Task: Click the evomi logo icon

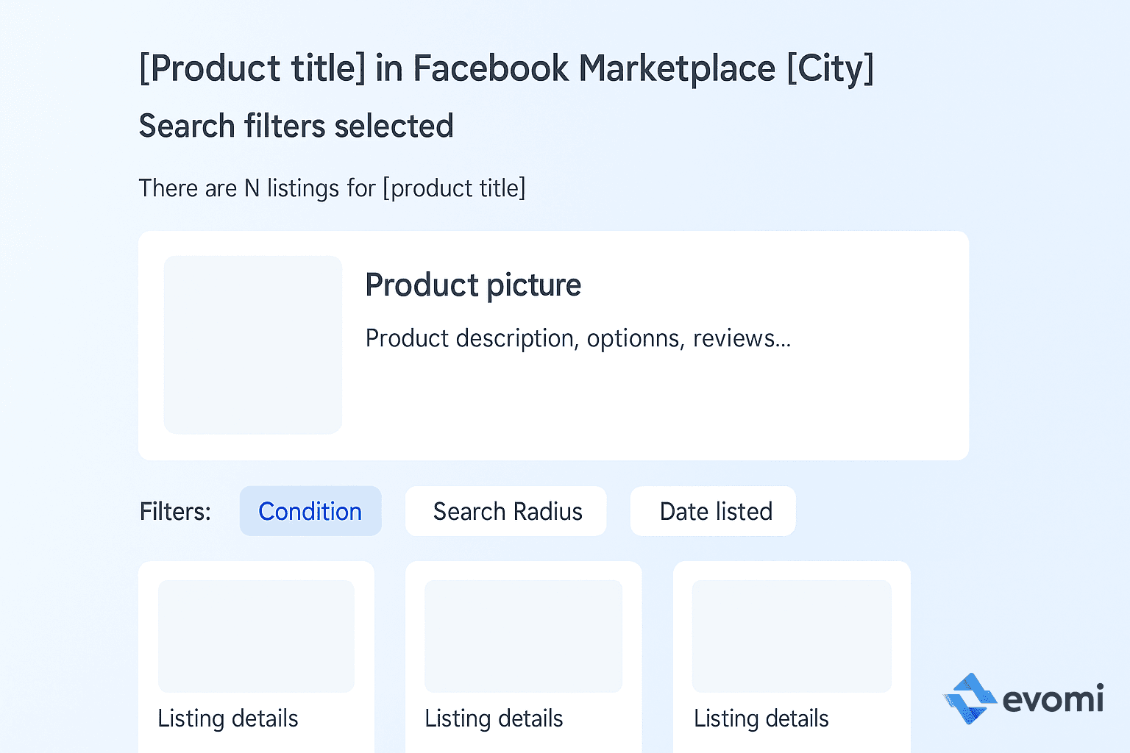Action: [970, 699]
